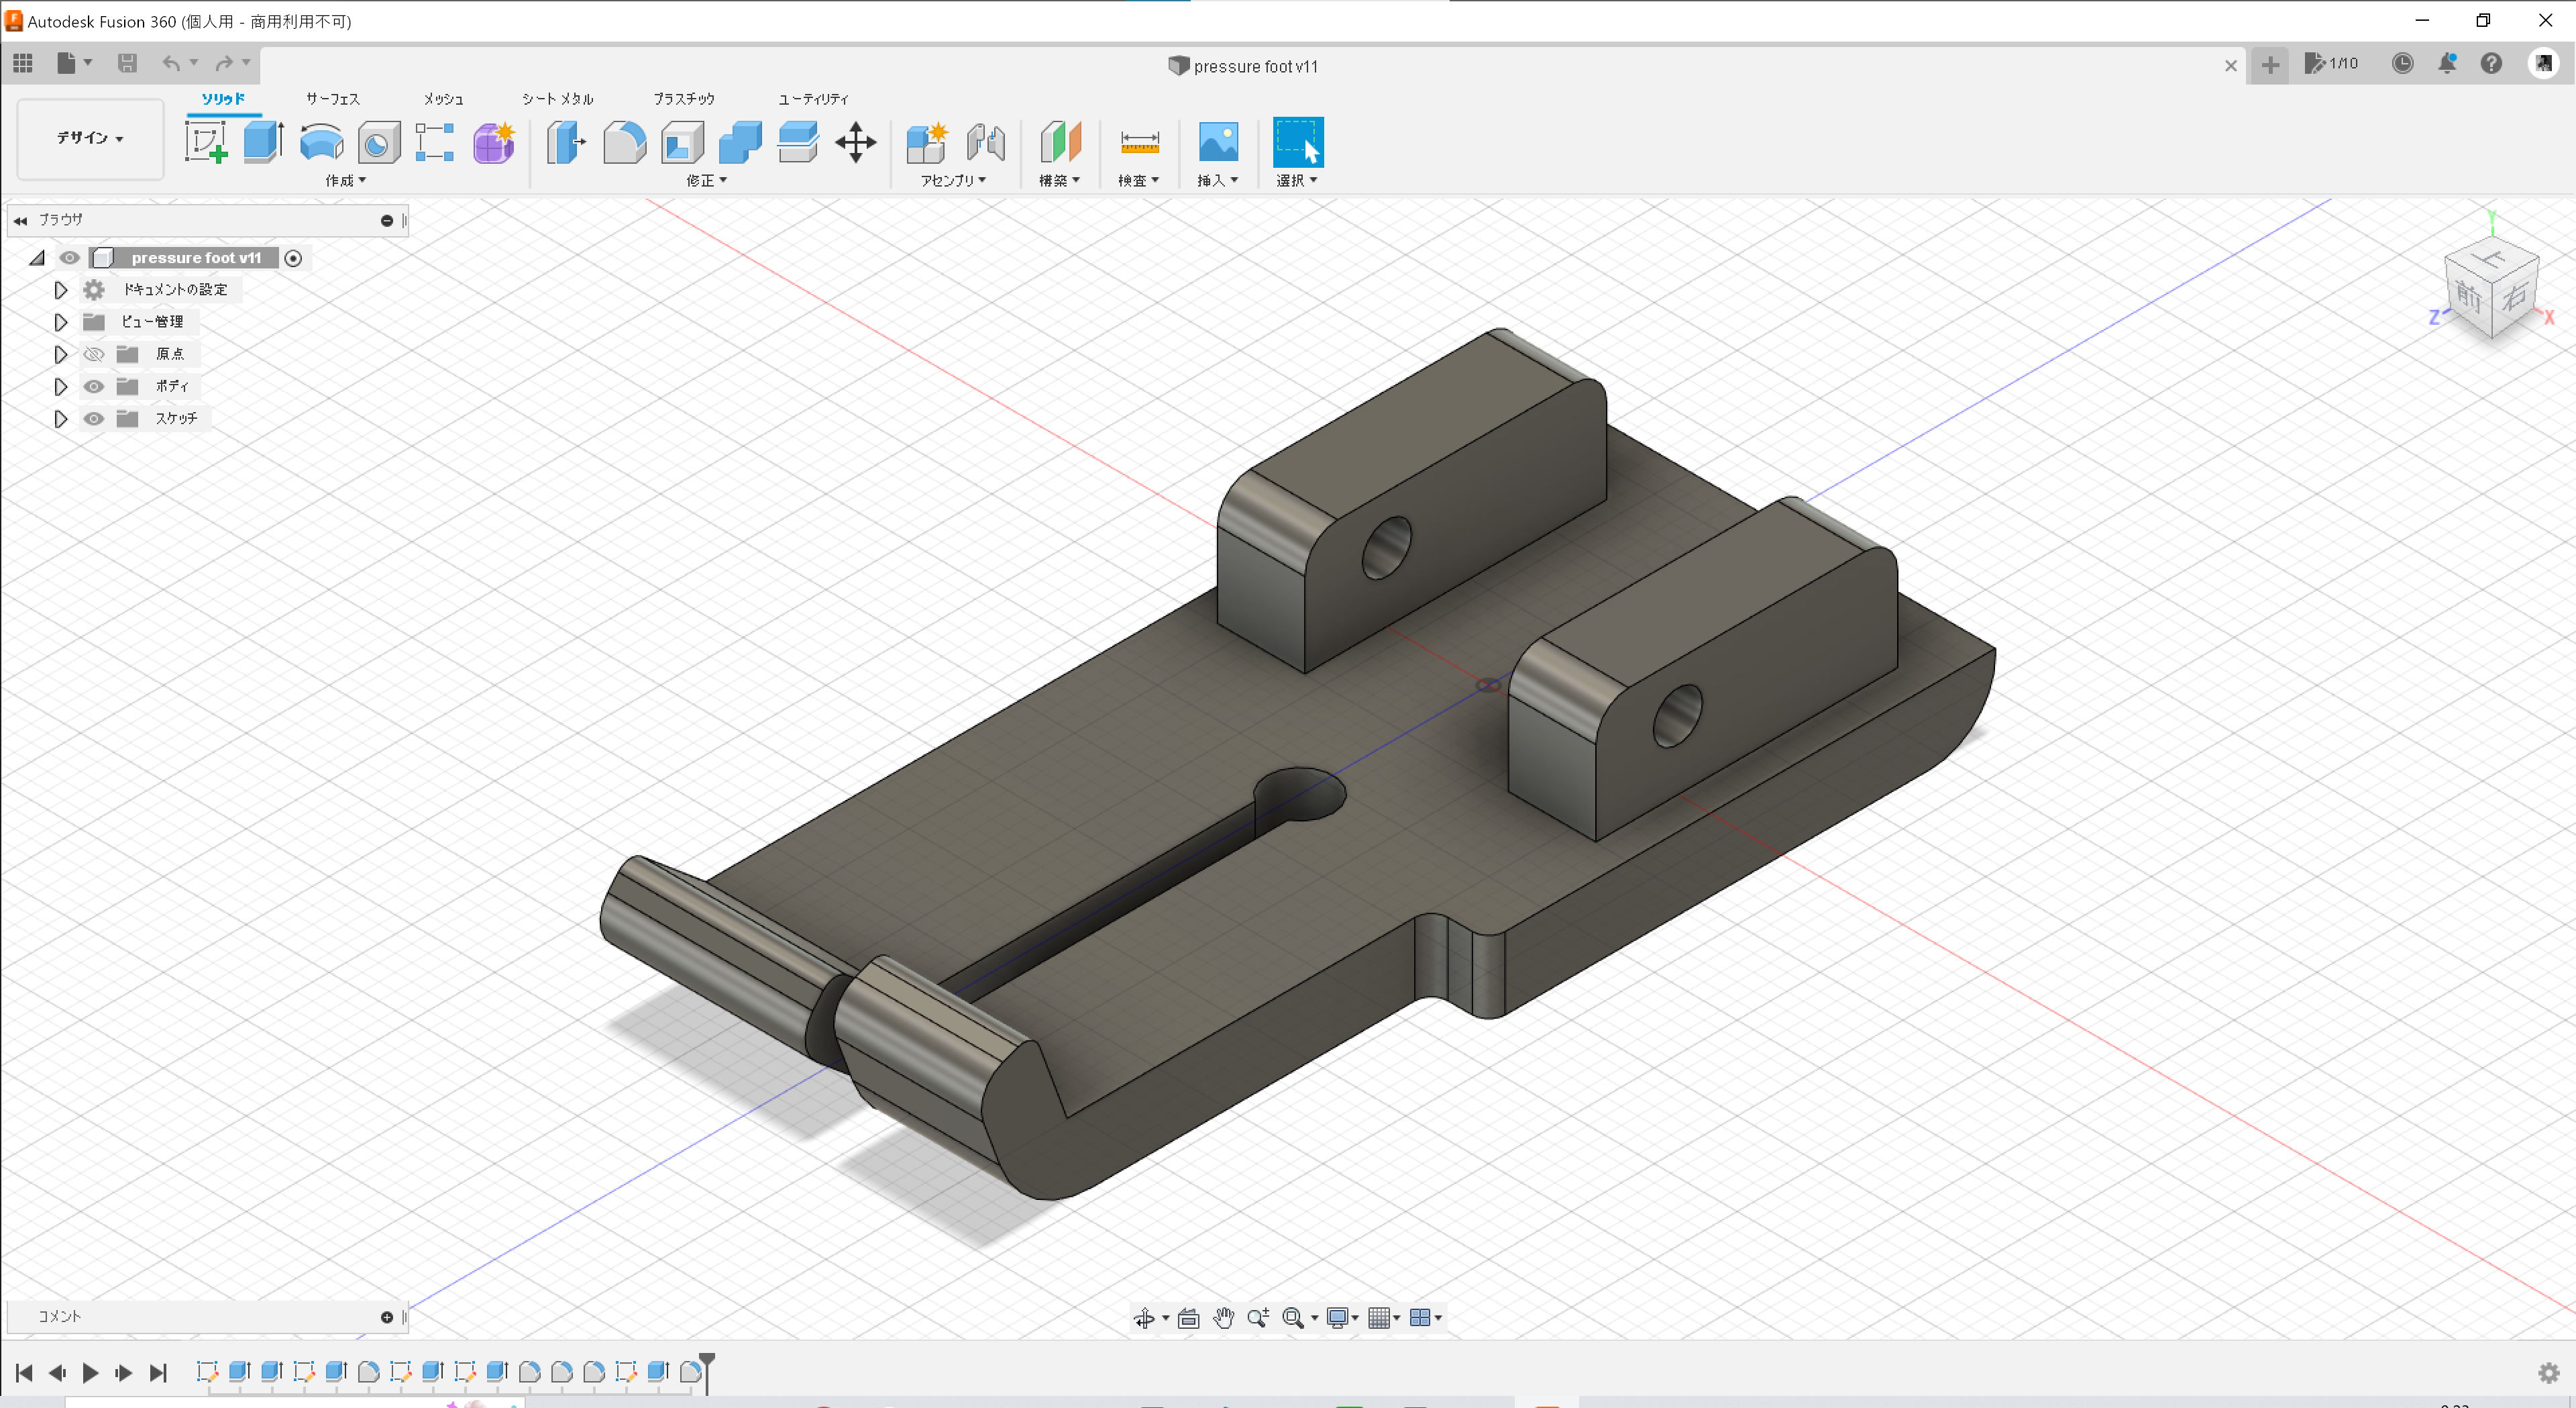Open the Measure inspect tool
This screenshot has height=1408, width=2576.
1139,142
